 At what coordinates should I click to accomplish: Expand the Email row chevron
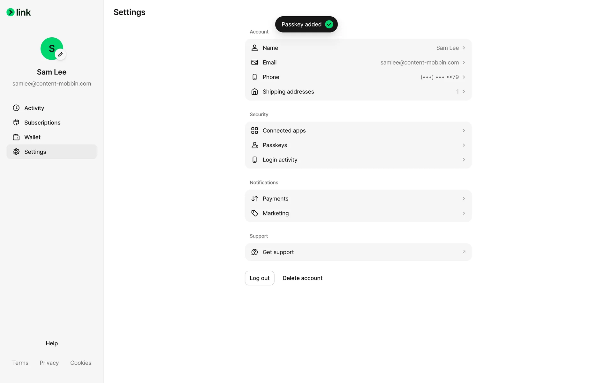(464, 63)
